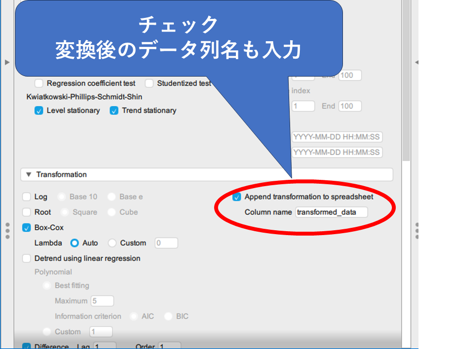Check the Studentized test checkbox
The image size is (465, 349).
click(x=149, y=83)
